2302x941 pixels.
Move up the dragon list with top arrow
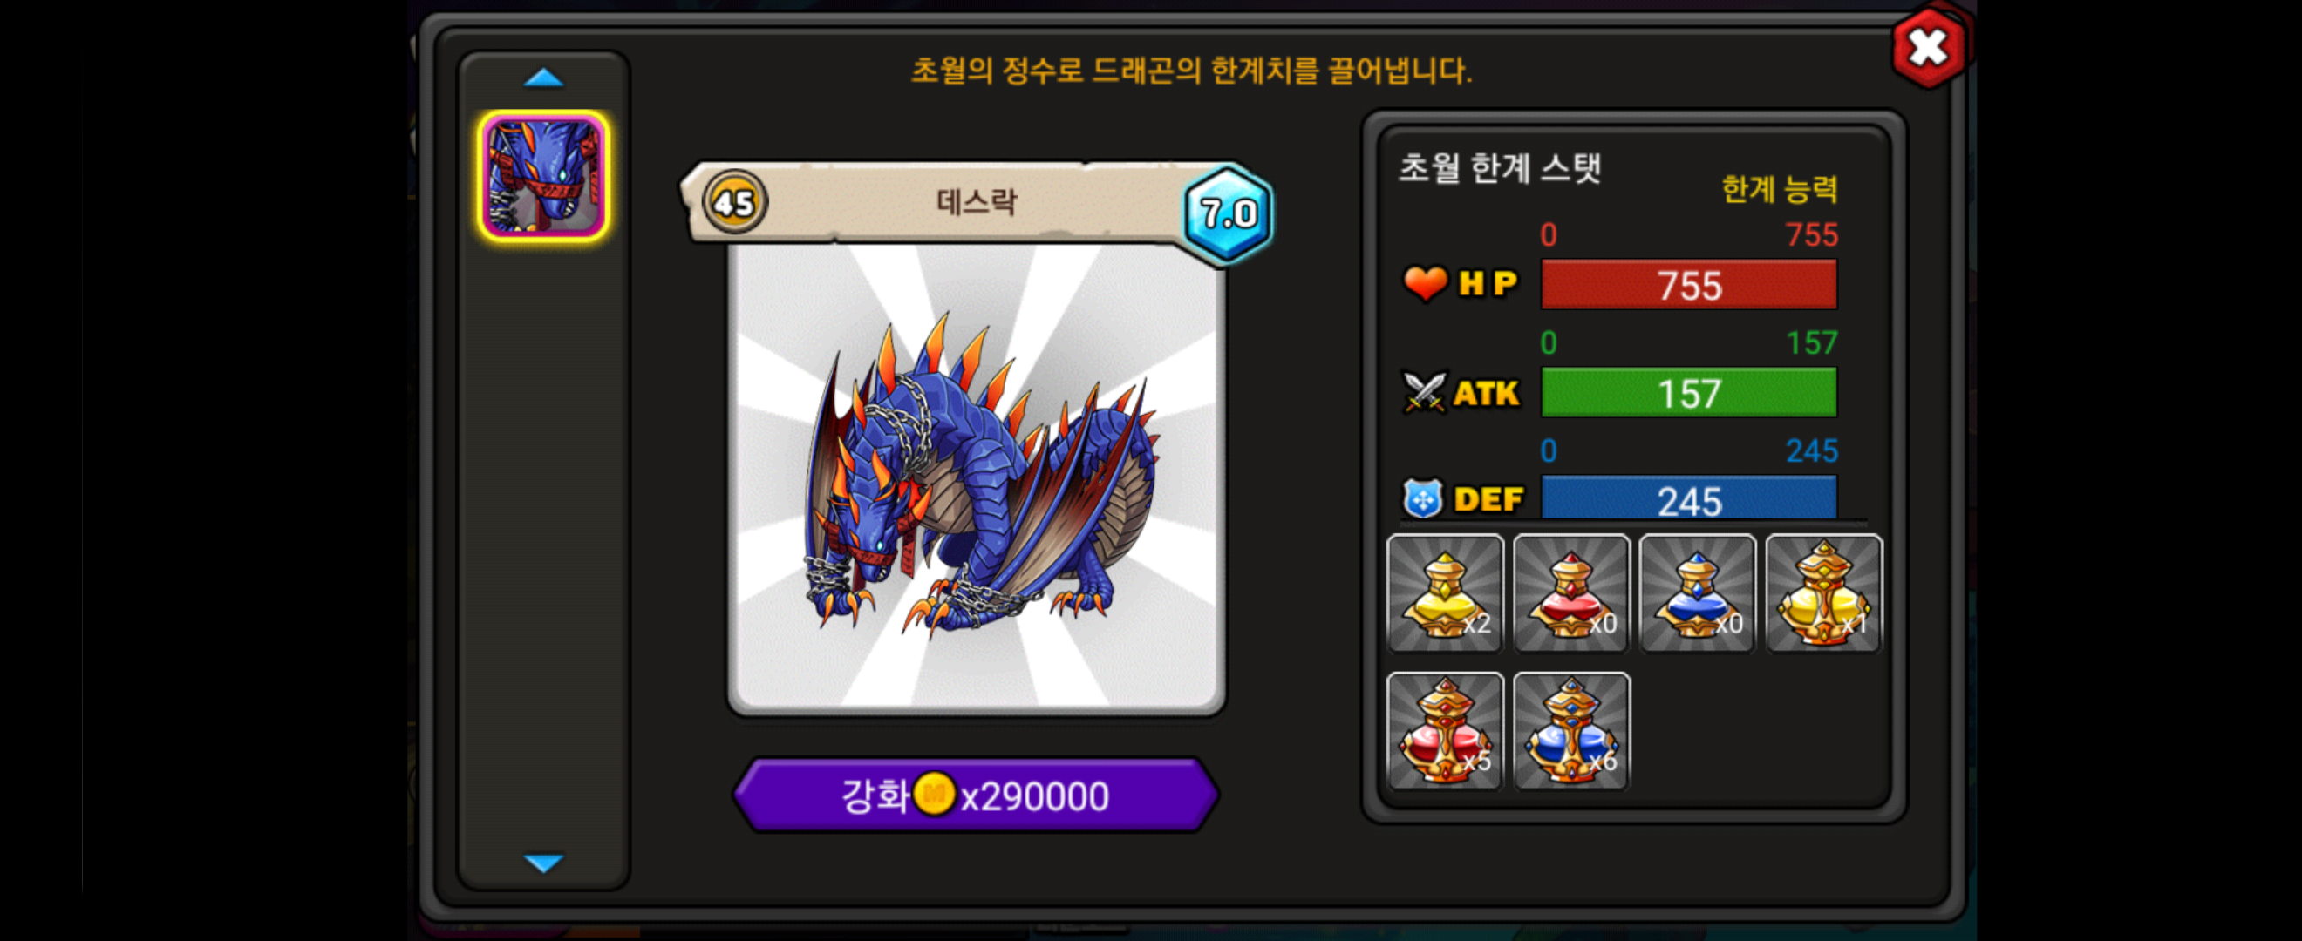tap(543, 78)
